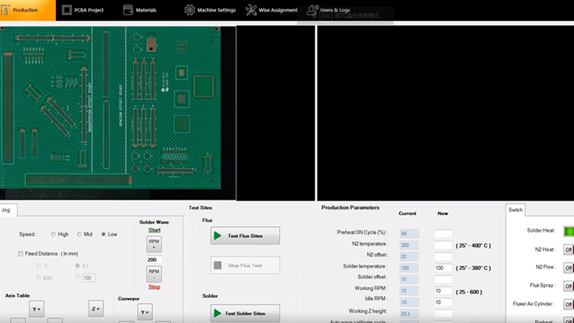Click the current N2 temperature value 300

(x=409, y=245)
